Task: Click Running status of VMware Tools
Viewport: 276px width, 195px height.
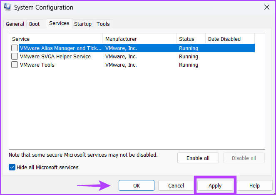Action: click(189, 65)
